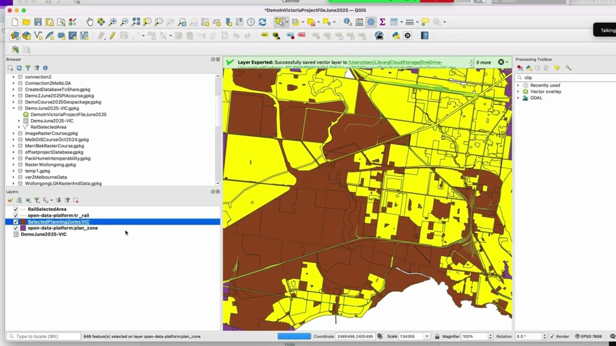
Task: Open layer styling brush in Layers panel
Action: [11, 200]
